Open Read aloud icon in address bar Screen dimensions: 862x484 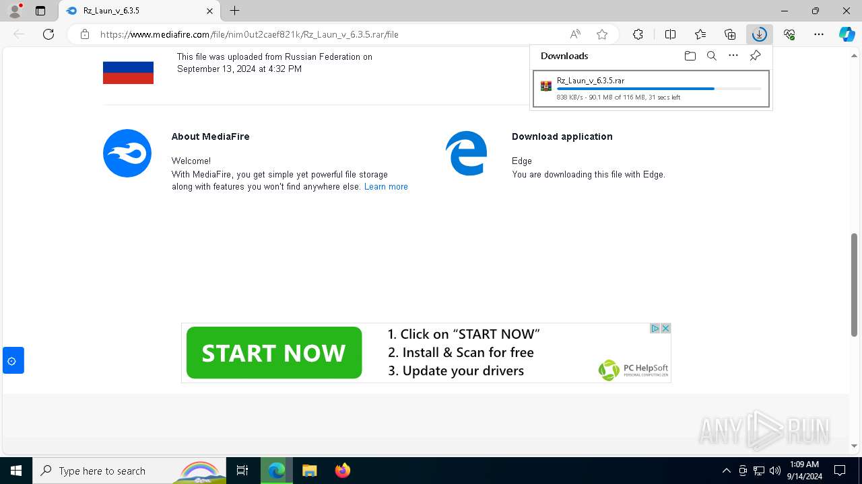click(575, 34)
